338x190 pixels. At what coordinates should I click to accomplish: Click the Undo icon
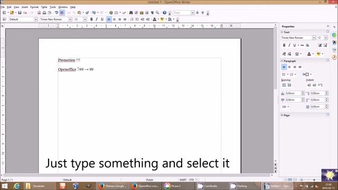click(94, 13)
